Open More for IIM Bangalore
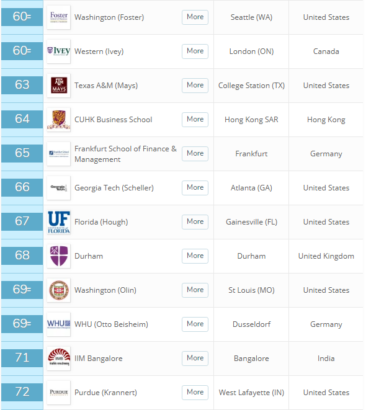The height and width of the screenshot is (410, 366). coord(195,359)
